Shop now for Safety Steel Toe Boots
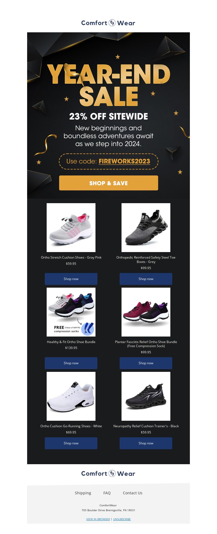 click(146, 279)
